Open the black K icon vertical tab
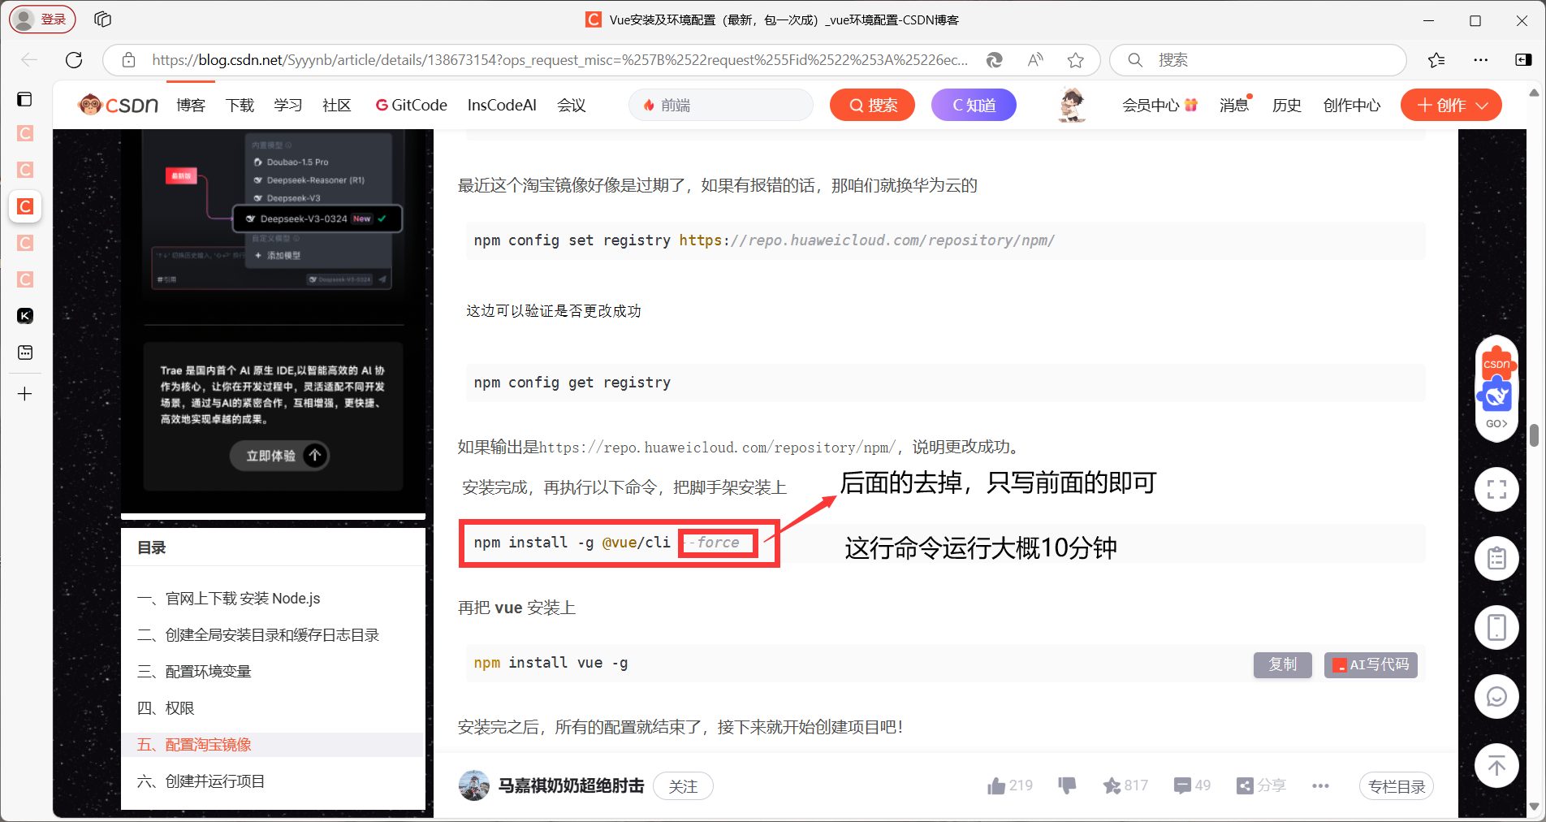The image size is (1546, 822). point(25,316)
